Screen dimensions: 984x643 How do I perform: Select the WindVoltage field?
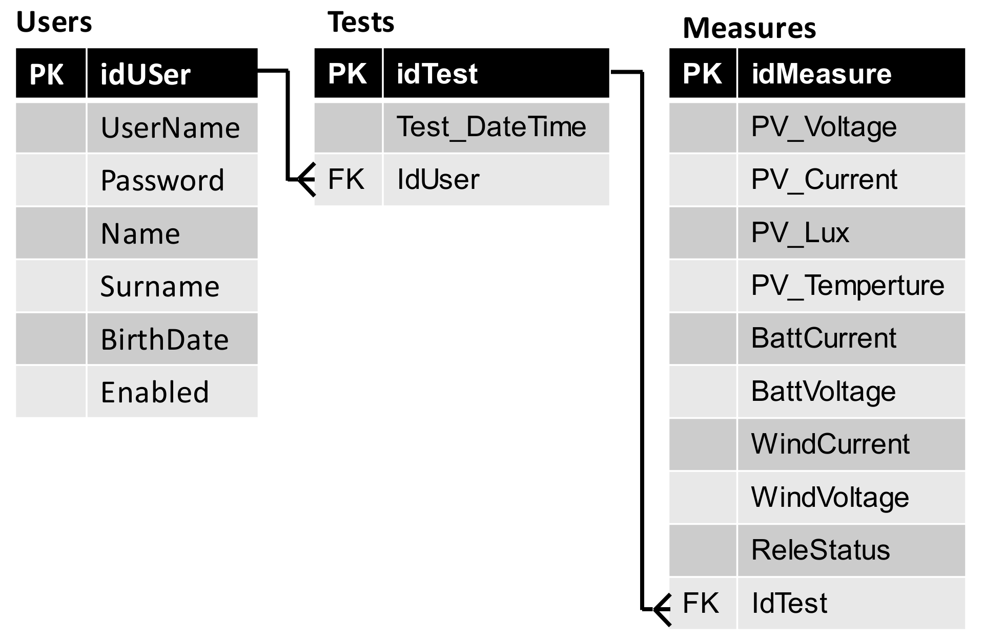(830, 497)
